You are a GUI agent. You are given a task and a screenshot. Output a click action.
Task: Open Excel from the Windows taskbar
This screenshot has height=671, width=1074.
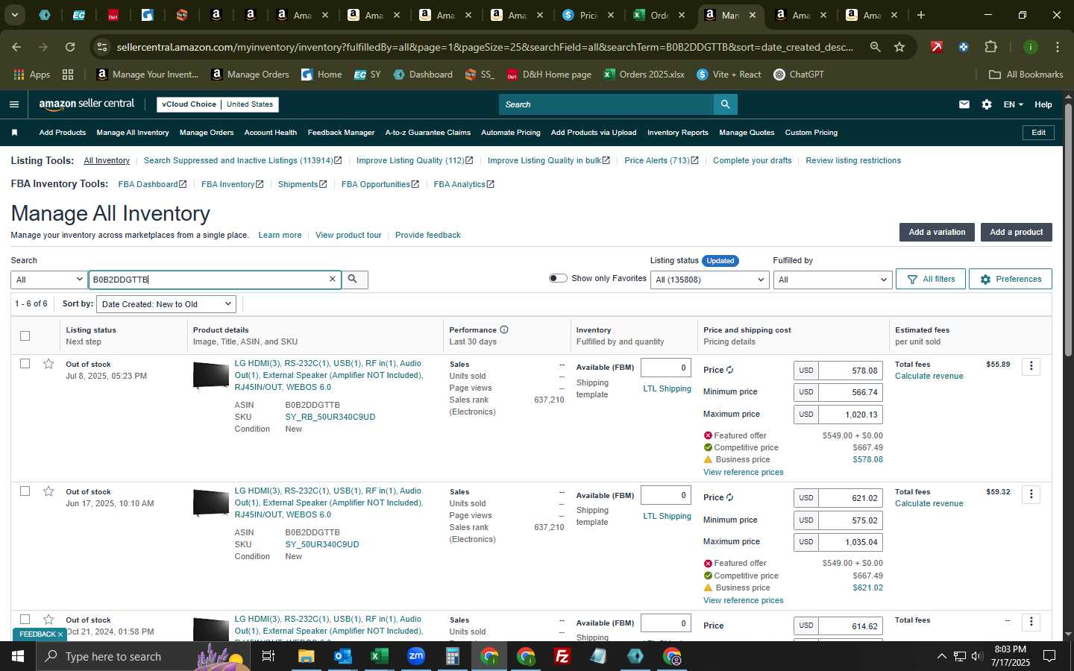(x=380, y=656)
